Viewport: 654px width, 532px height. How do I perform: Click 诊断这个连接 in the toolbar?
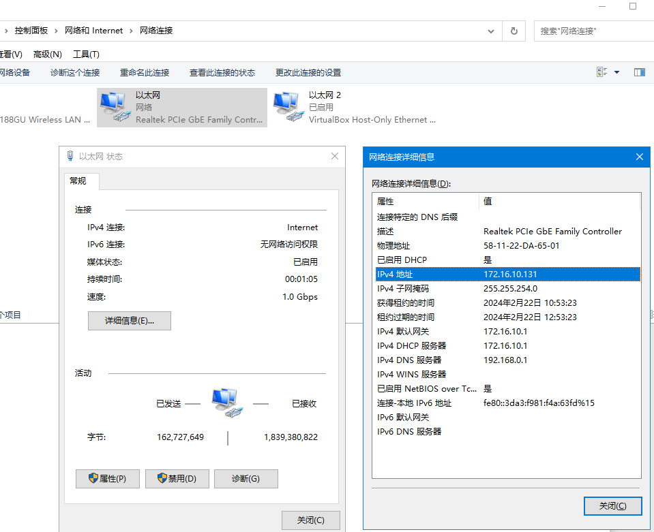click(x=75, y=72)
